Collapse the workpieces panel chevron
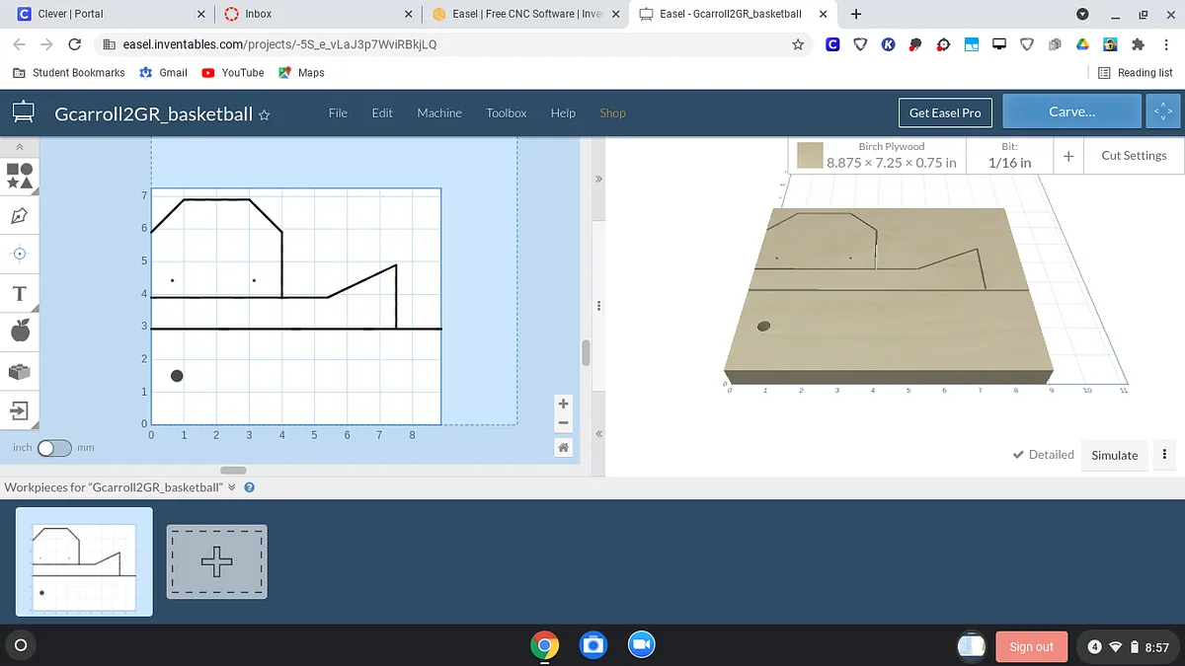 coord(232,487)
